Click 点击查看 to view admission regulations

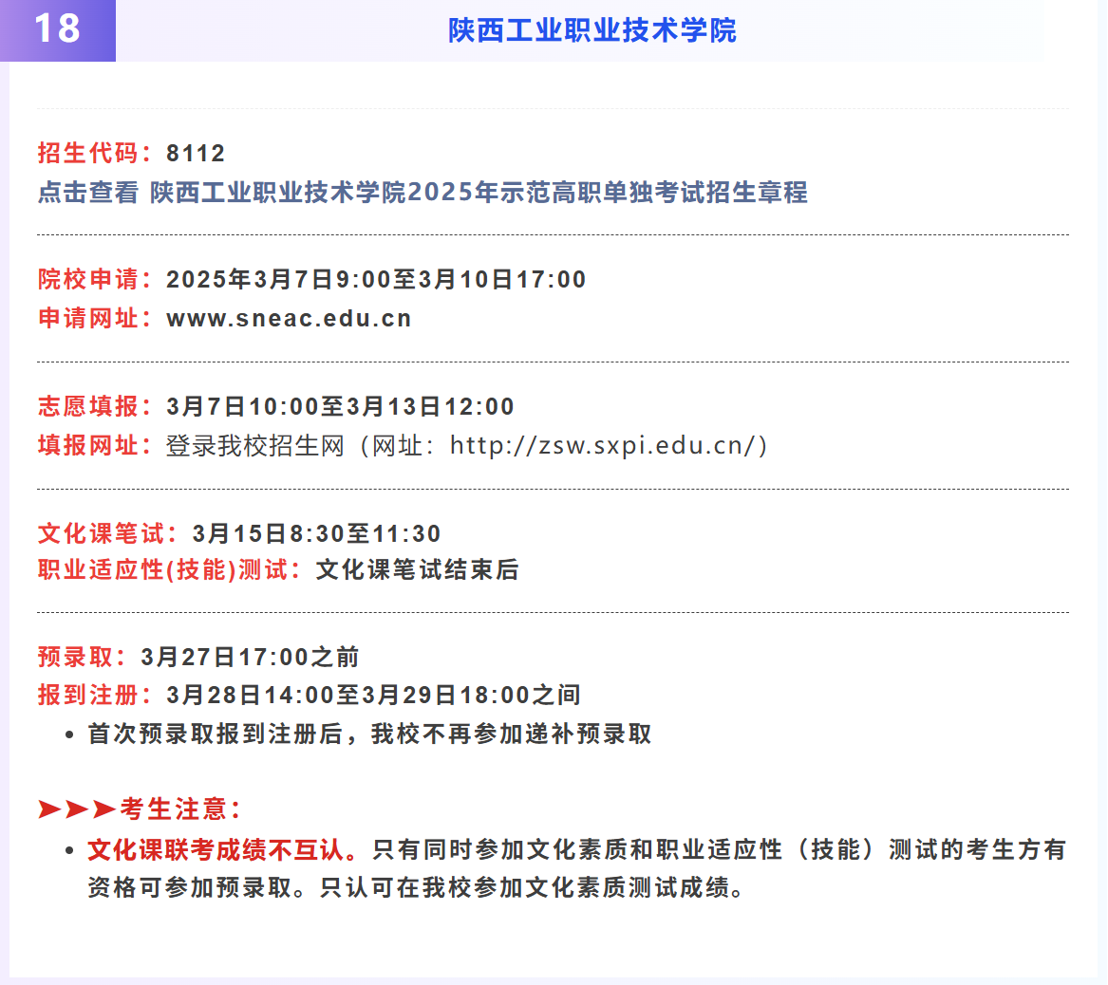[x=85, y=193]
